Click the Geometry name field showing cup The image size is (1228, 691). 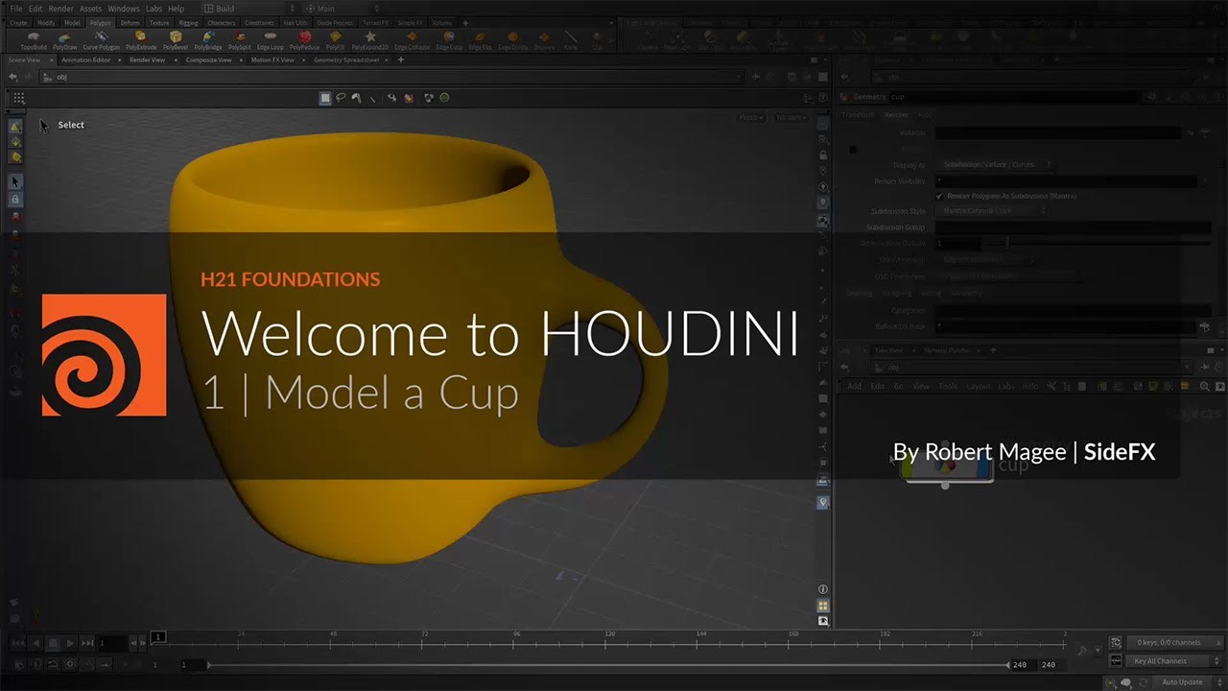(1015, 97)
